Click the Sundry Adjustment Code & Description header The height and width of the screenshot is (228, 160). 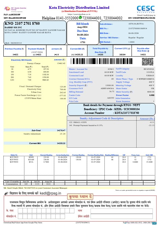pos(102,118)
